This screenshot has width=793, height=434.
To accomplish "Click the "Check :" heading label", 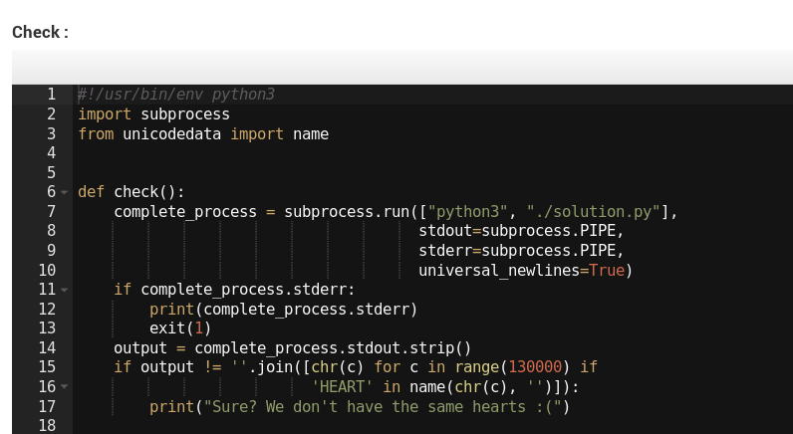I will (x=40, y=32).
